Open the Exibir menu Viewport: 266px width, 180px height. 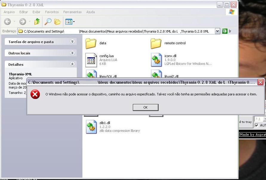click(36, 12)
